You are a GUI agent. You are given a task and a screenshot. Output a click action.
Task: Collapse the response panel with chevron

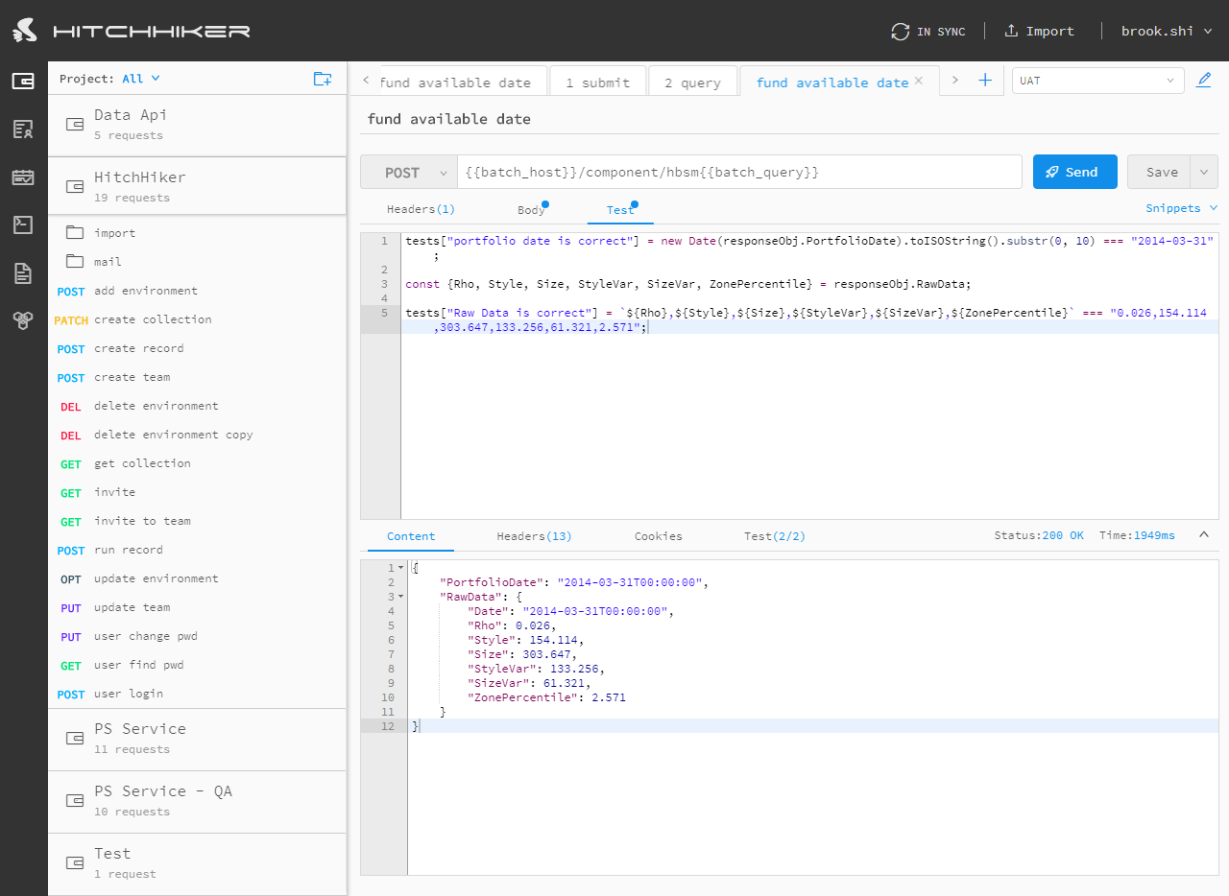point(1204,535)
